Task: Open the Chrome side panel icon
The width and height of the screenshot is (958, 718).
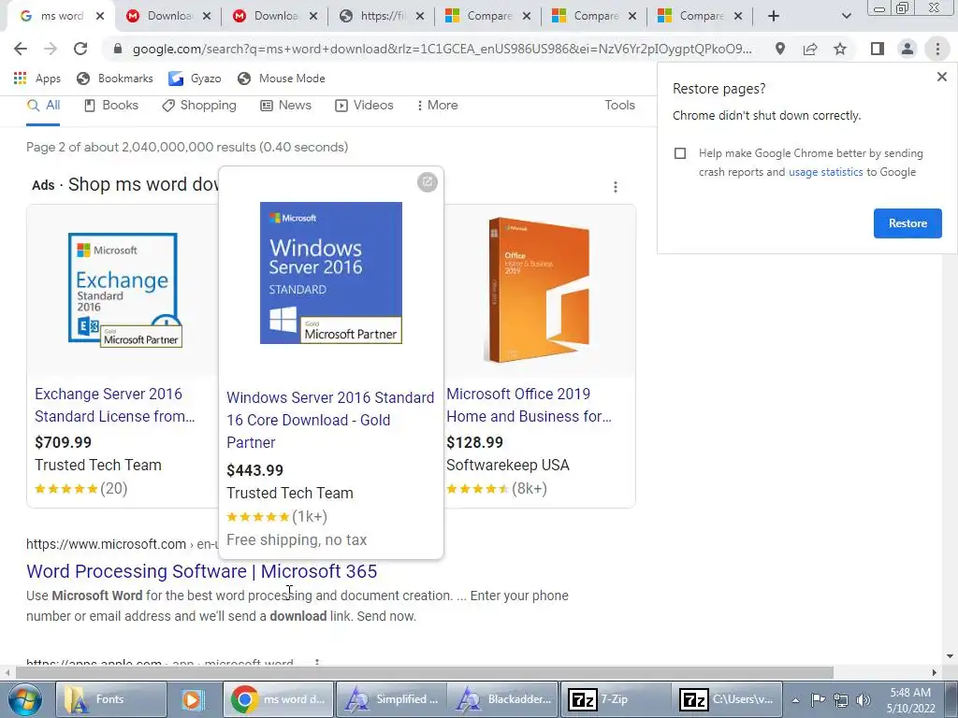Action: click(878, 49)
